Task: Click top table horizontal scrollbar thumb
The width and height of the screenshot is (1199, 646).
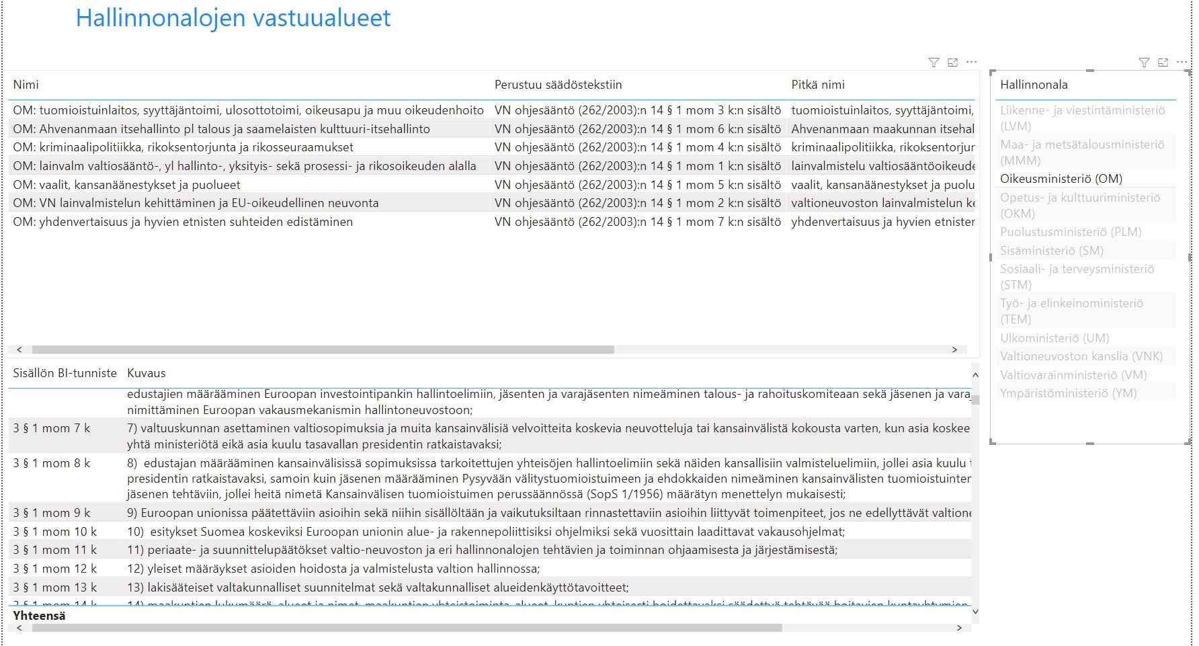Action: [323, 350]
